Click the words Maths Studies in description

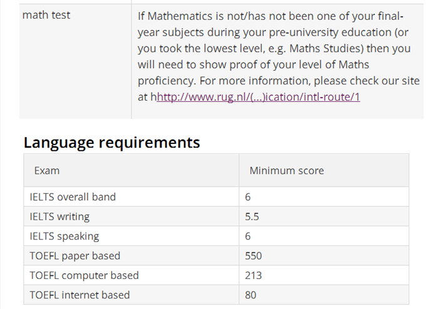pos(326,49)
